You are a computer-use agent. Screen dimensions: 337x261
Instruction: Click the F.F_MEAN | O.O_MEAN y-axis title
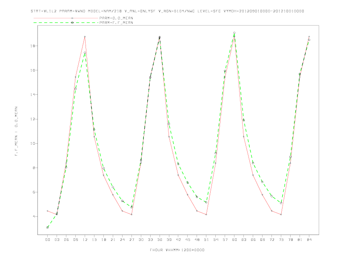click(x=16, y=131)
